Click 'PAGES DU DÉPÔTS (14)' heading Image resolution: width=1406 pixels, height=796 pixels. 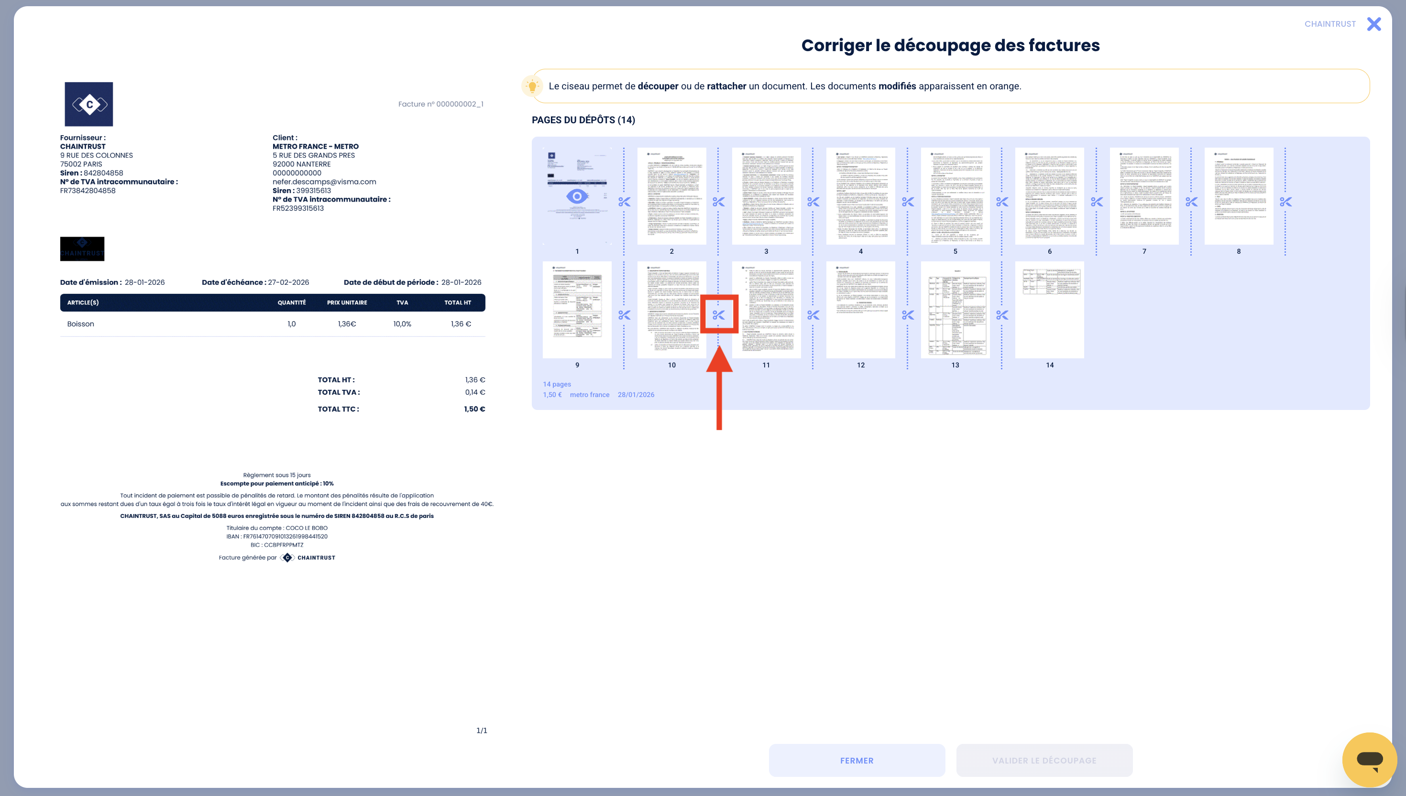point(583,120)
